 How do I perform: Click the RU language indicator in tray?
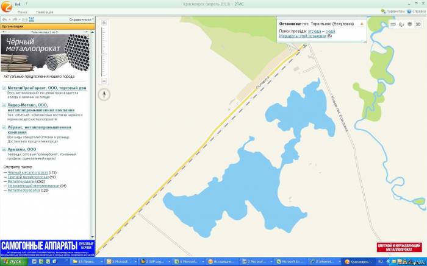(x=381, y=262)
